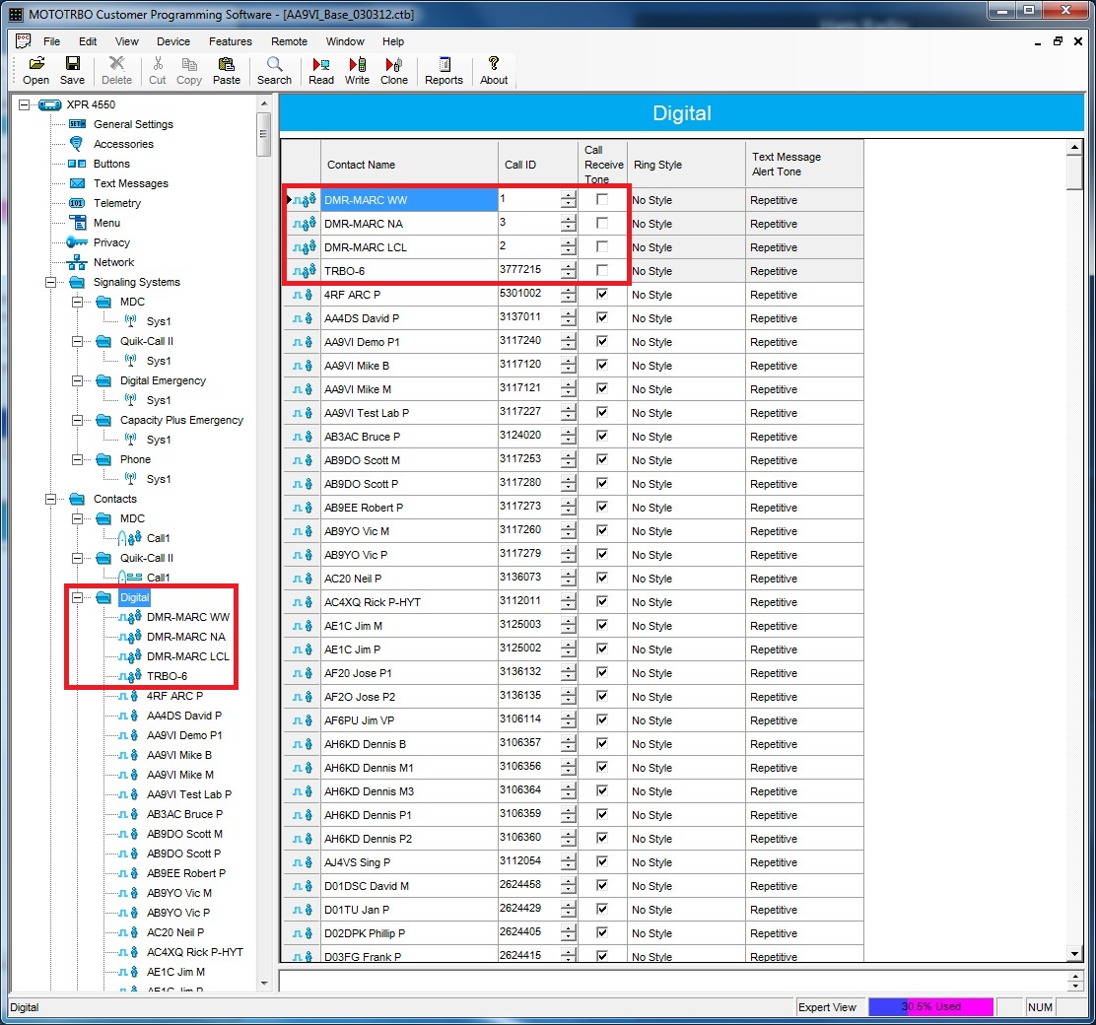Click the Call ID column header

pos(538,165)
